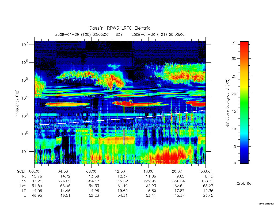
Task: Click Lon value 239.92
Action: (150, 181)
